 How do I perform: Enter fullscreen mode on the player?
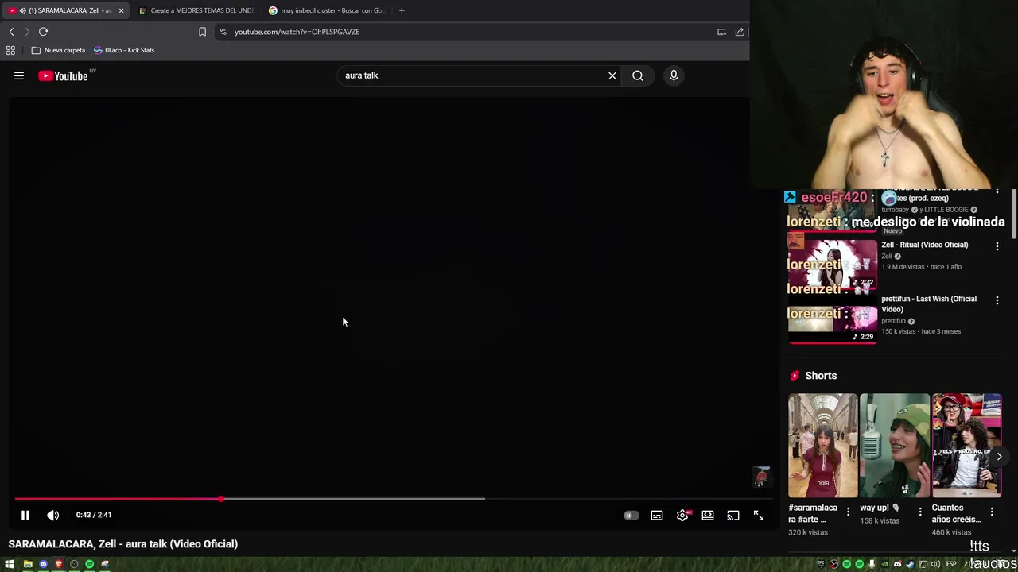pyautogui.click(x=759, y=516)
